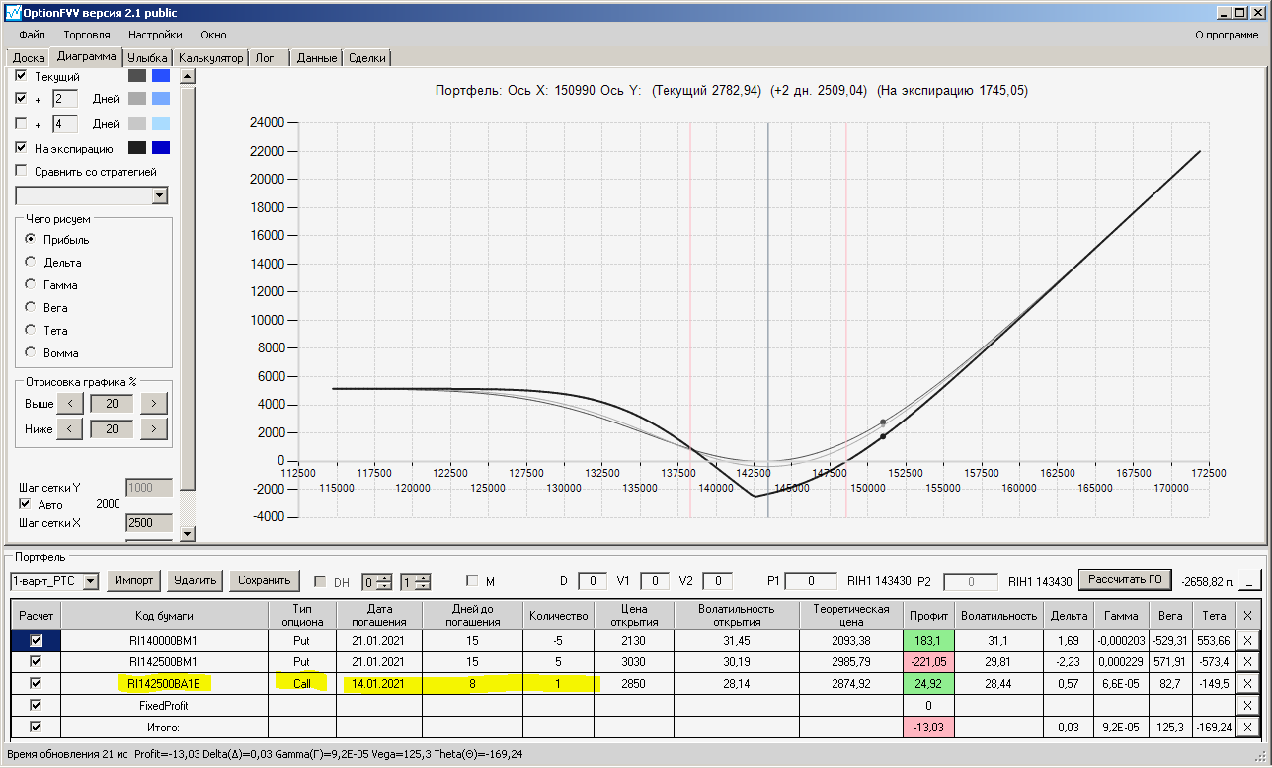Click the decrease arrow for Ниже percentage

point(69,429)
